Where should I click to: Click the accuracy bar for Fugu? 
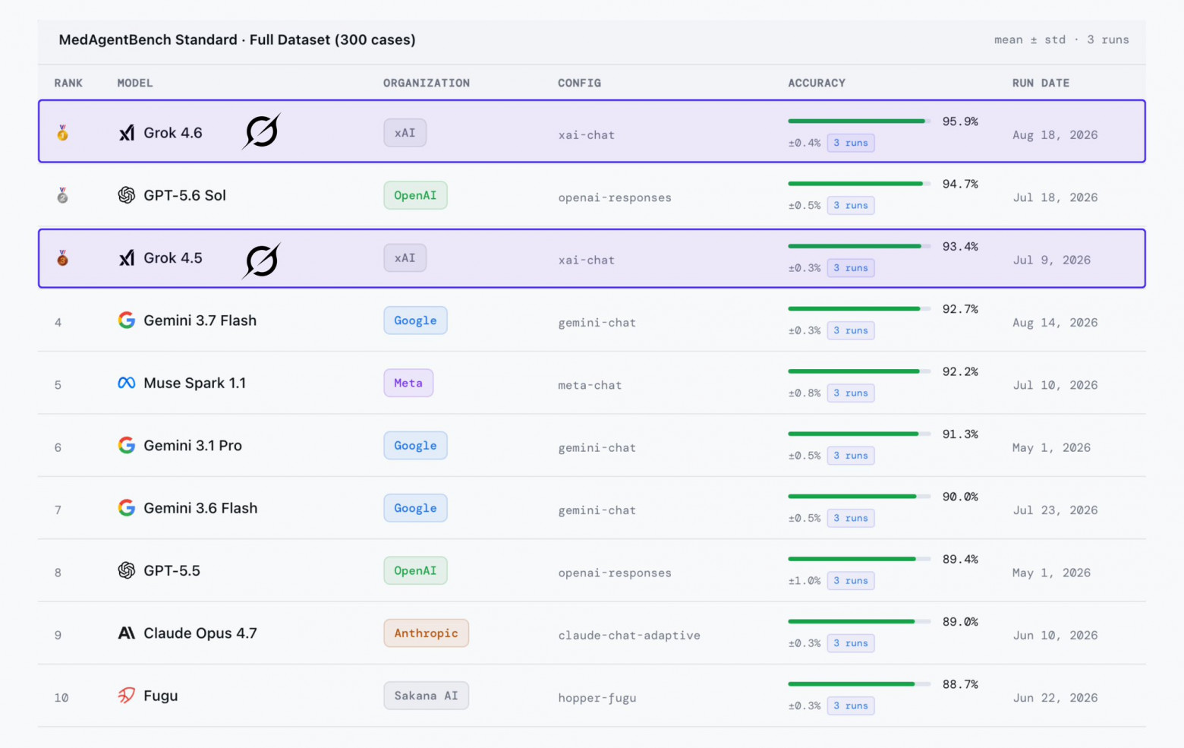click(x=859, y=684)
